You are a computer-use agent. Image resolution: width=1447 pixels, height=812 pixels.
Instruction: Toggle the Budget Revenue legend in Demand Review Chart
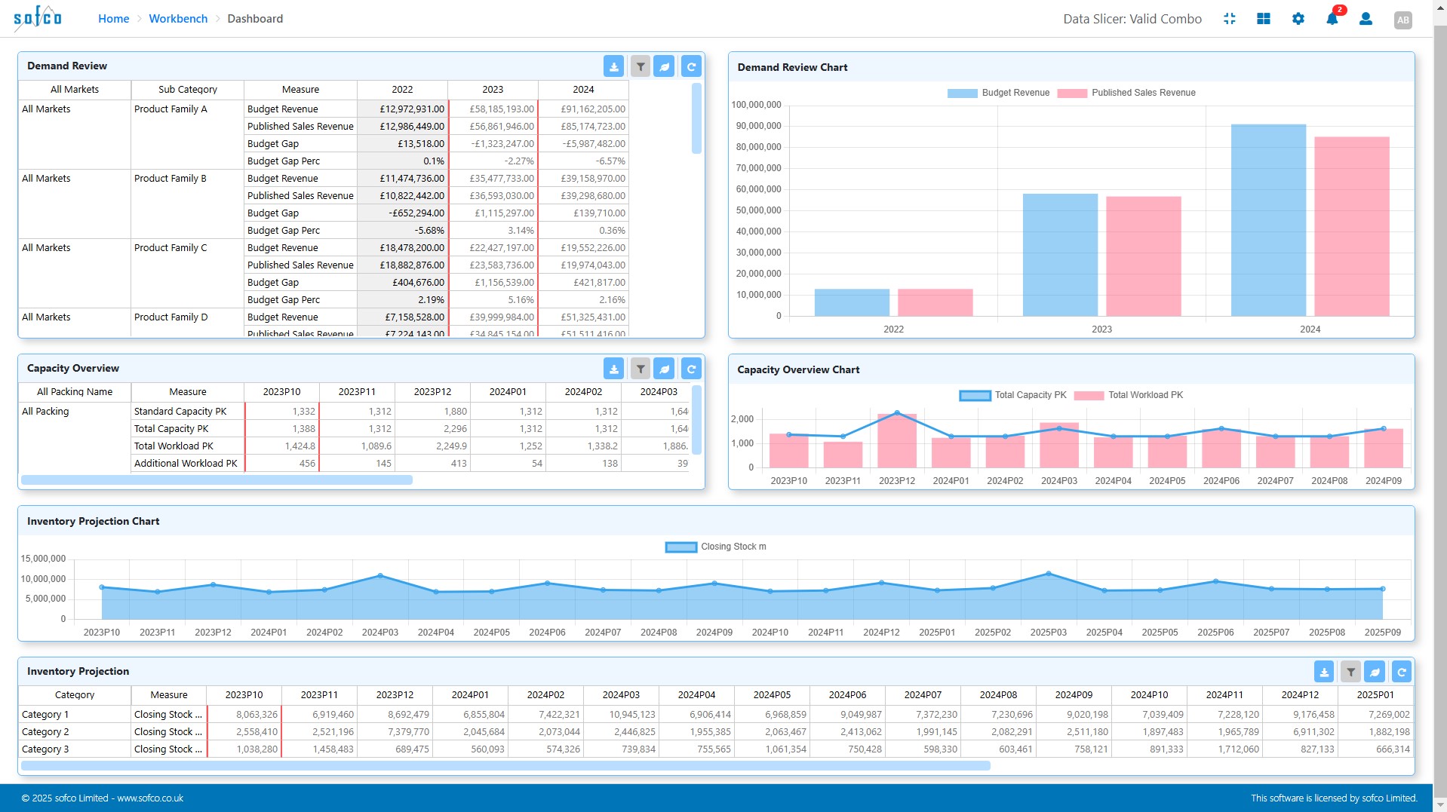coord(1000,93)
